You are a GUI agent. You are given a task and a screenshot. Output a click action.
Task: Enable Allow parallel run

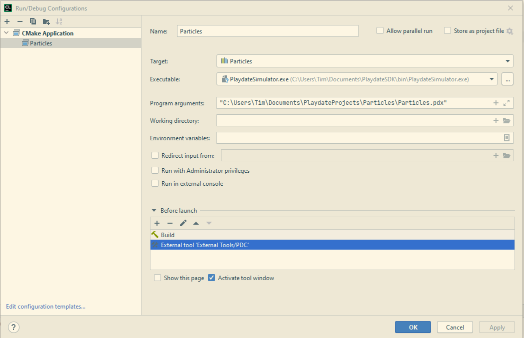[x=380, y=30]
